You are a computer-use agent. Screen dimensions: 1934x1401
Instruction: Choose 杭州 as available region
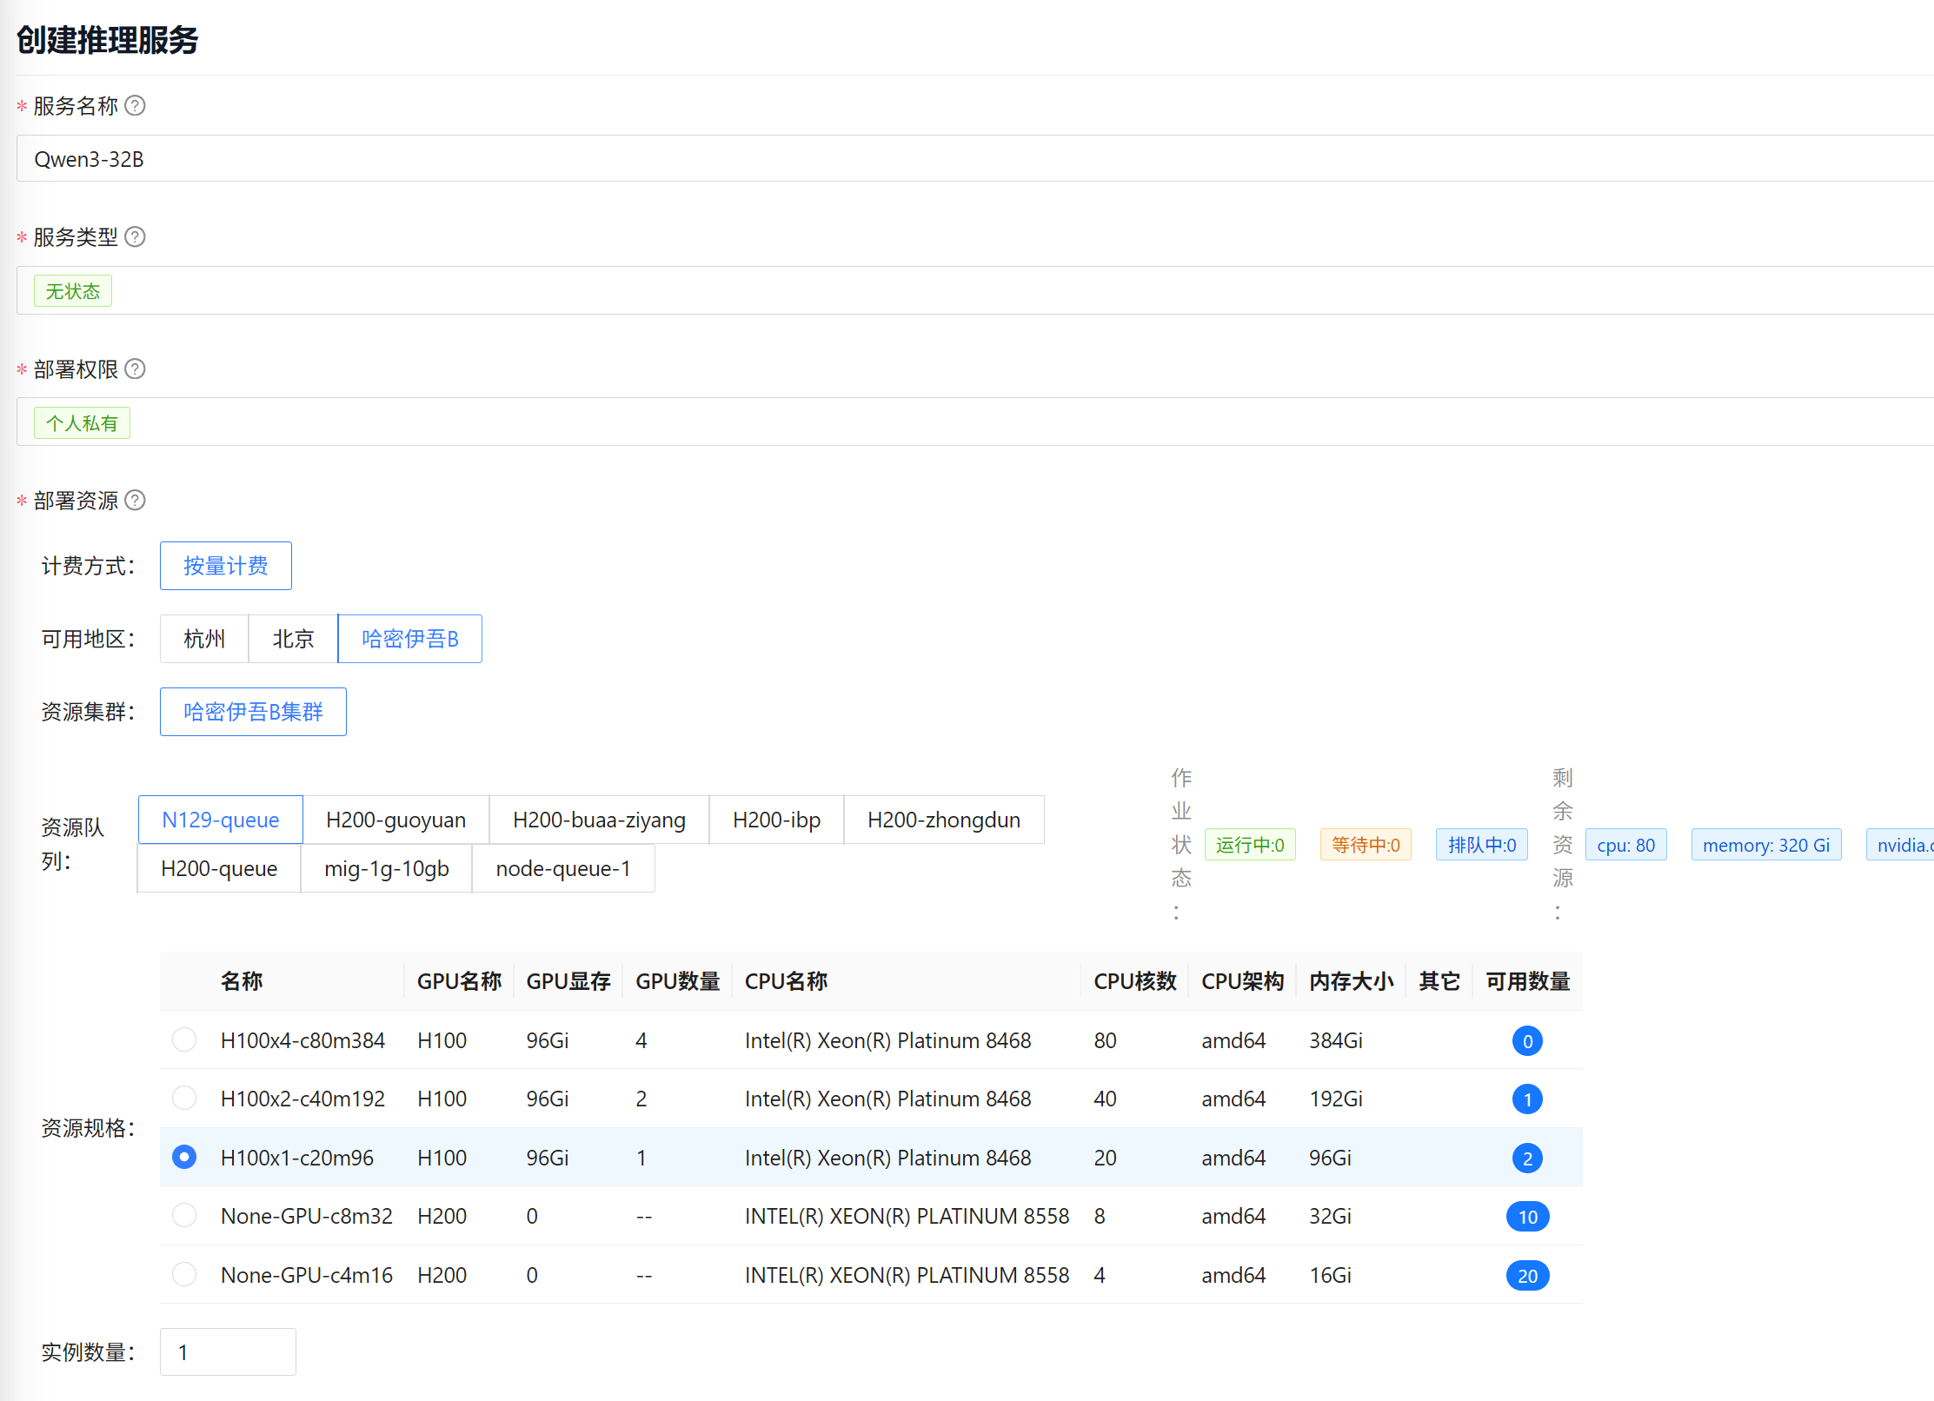tap(204, 639)
